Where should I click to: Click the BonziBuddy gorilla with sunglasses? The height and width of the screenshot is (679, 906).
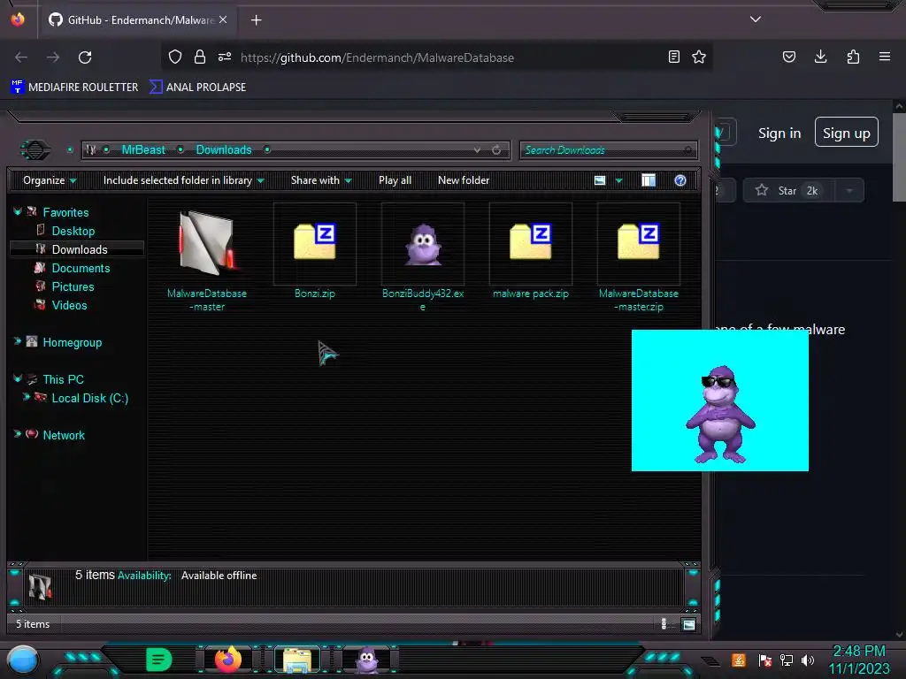[720, 414]
